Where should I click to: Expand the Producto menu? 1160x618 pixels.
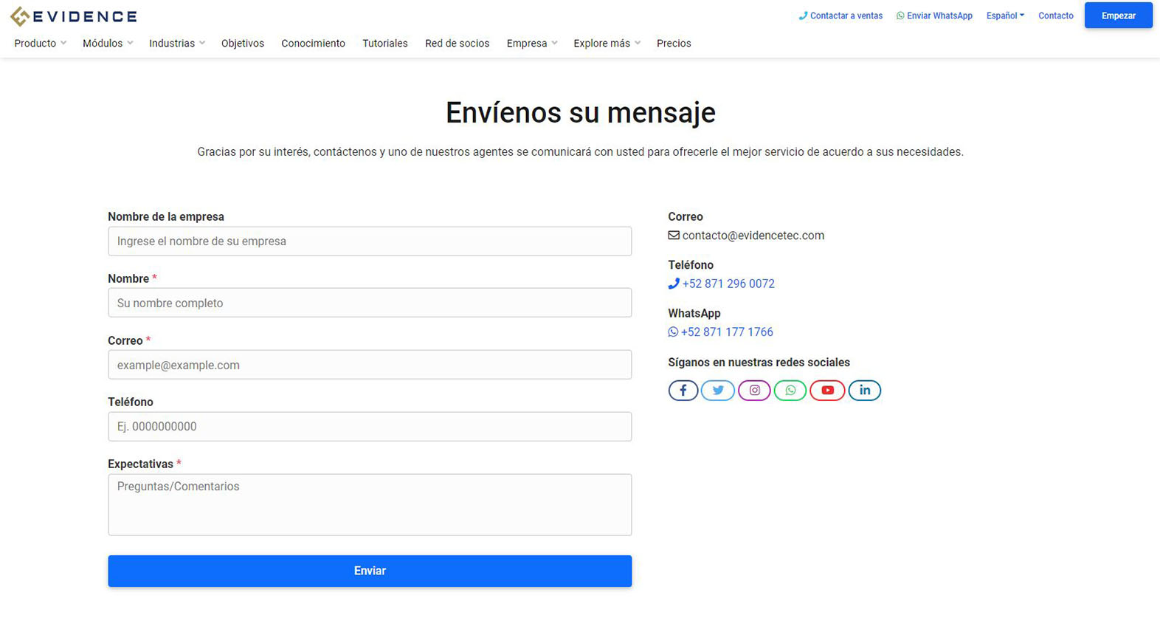click(40, 44)
